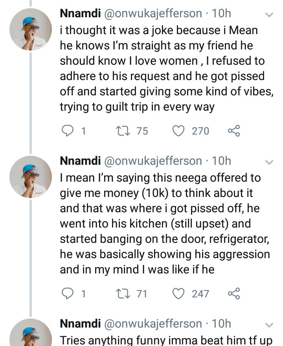Open the tweet text about offering 10k
This screenshot has width=283, height=346.
tap(165, 224)
